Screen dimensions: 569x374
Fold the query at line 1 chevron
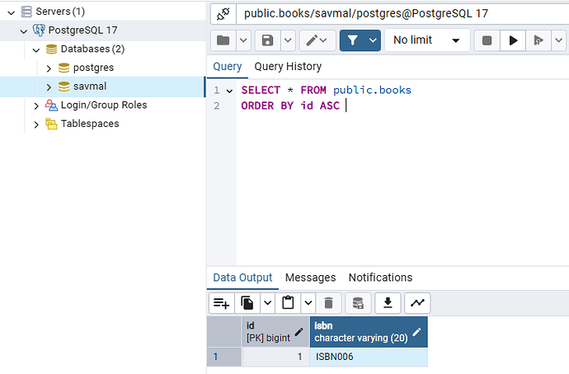[229, 91]
